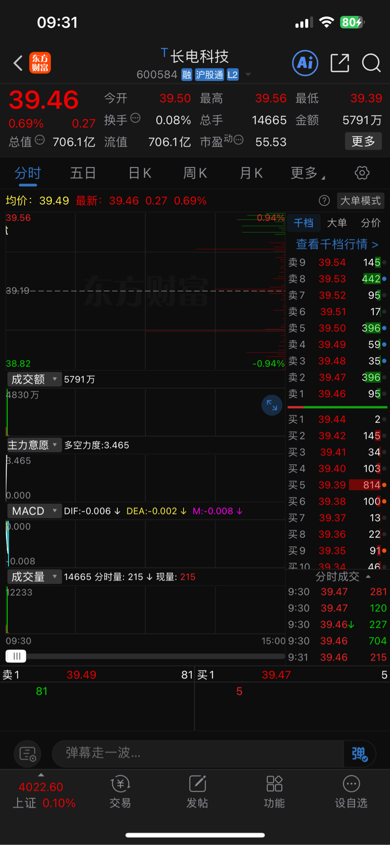Tap the iOS home indicator bar
This screenshot has height=845, width=390.
pos(195,835)
